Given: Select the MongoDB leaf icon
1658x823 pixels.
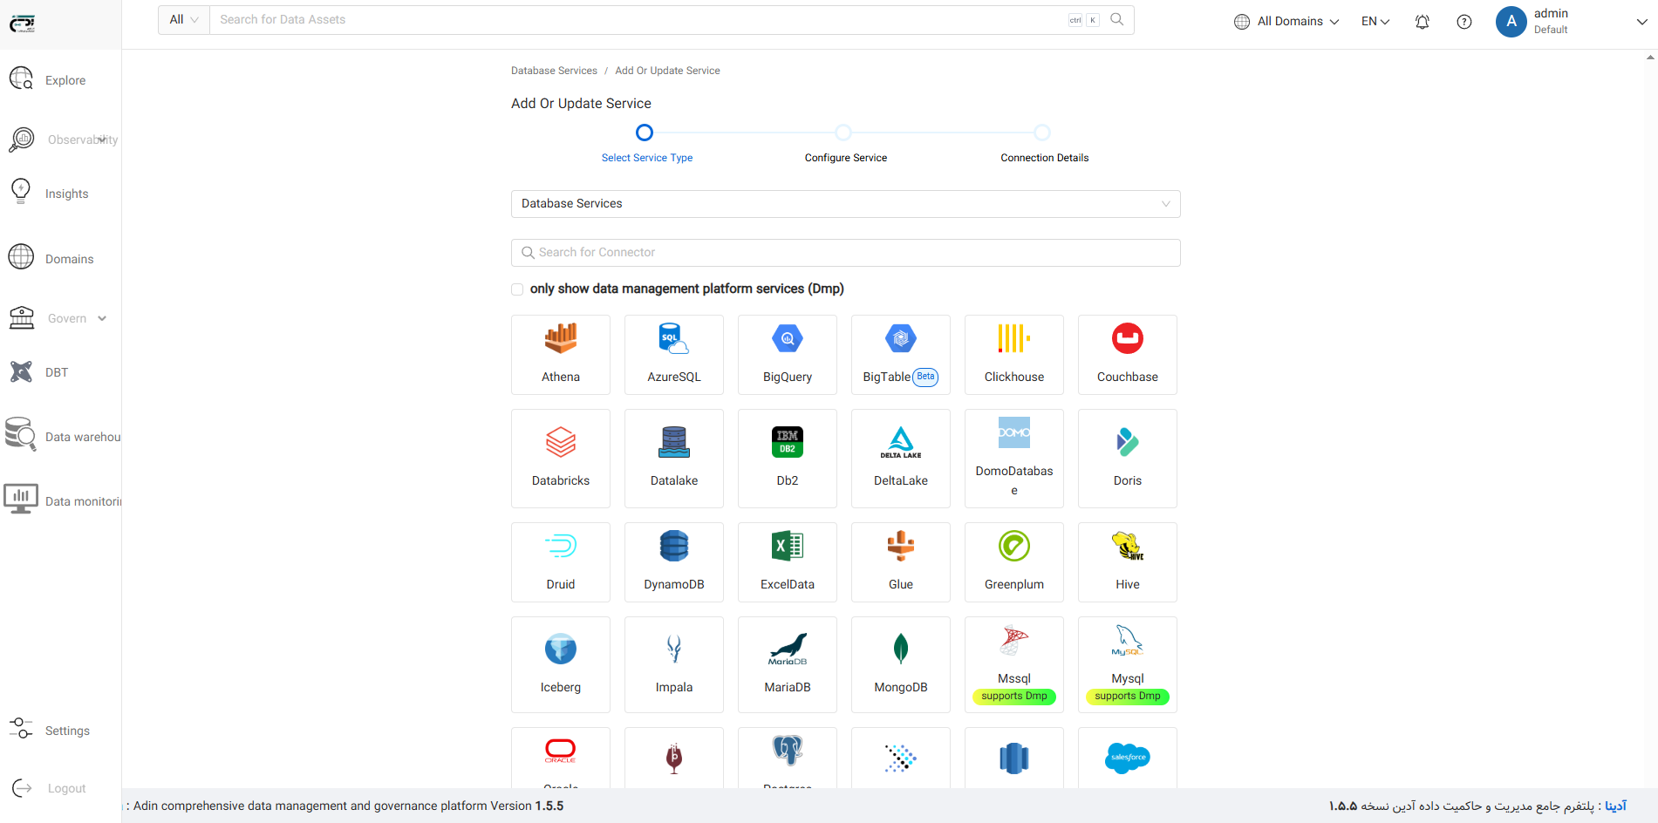Looking at the screenshot, I should coord(900,650).
